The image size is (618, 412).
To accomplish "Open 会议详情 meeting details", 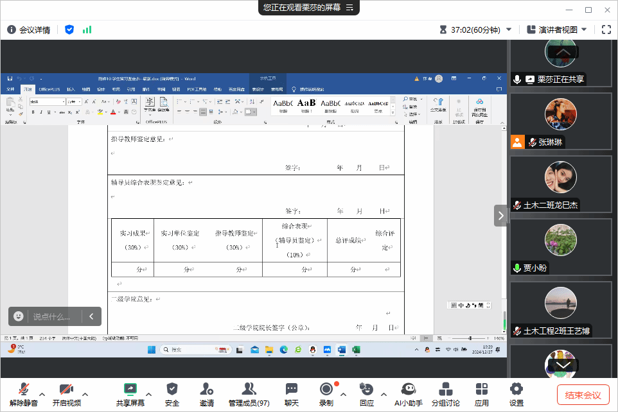I will [x=28, y=30].
